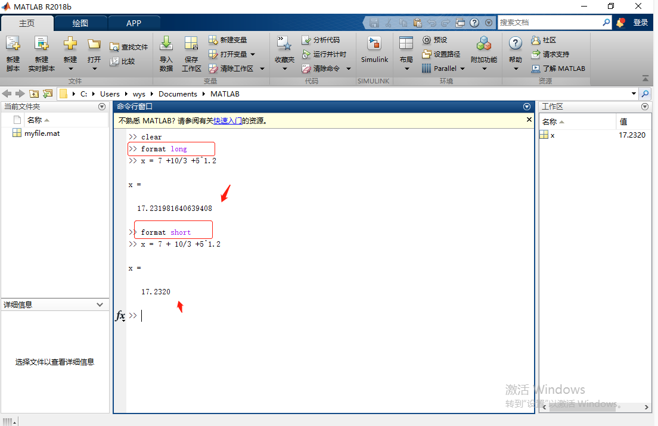Image resolution: width=658 pixels, height=426 pixels.
Task: Click the Sign In (登录) button
Action: [x=640, y=23]
